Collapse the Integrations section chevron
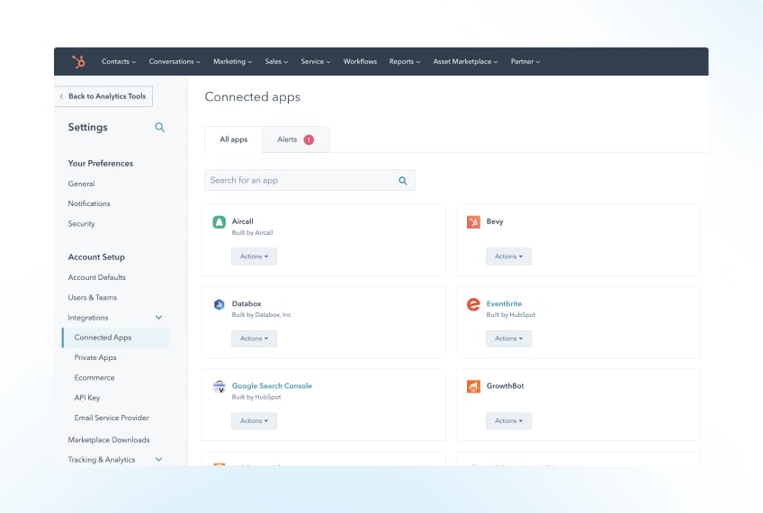This screenshot has height=513, width=763. coord(158,318)
